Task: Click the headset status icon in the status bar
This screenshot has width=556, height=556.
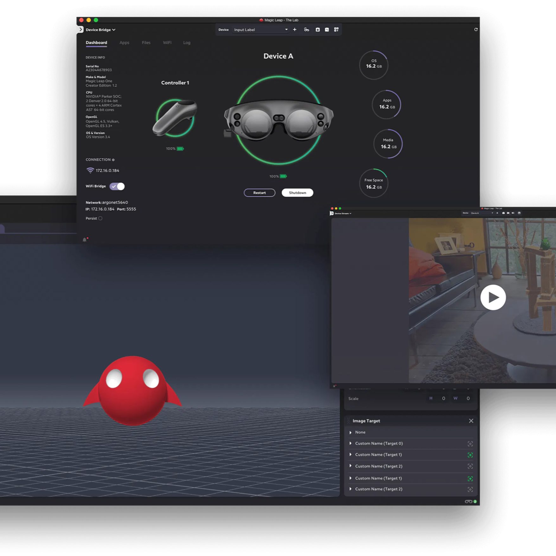Action: click(469, 502)
